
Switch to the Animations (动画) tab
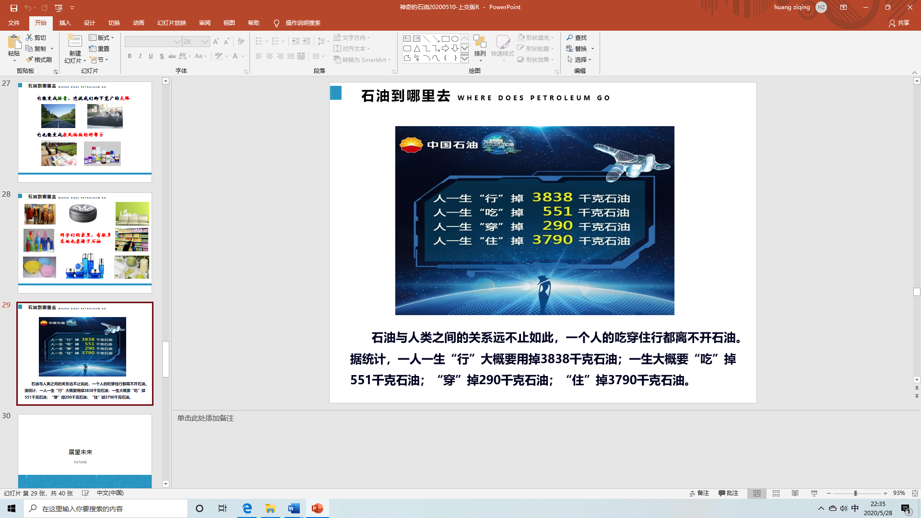(x=138, y=23)
